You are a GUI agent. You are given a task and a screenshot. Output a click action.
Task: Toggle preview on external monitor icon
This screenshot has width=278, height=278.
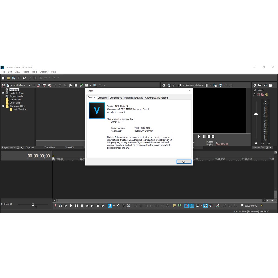click(x=169, y=85)
